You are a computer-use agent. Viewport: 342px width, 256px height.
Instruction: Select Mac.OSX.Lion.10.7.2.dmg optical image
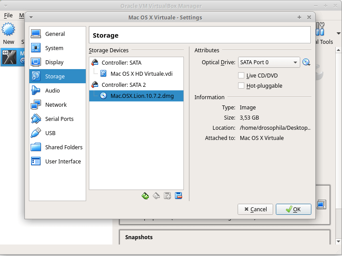pos(136,96)
